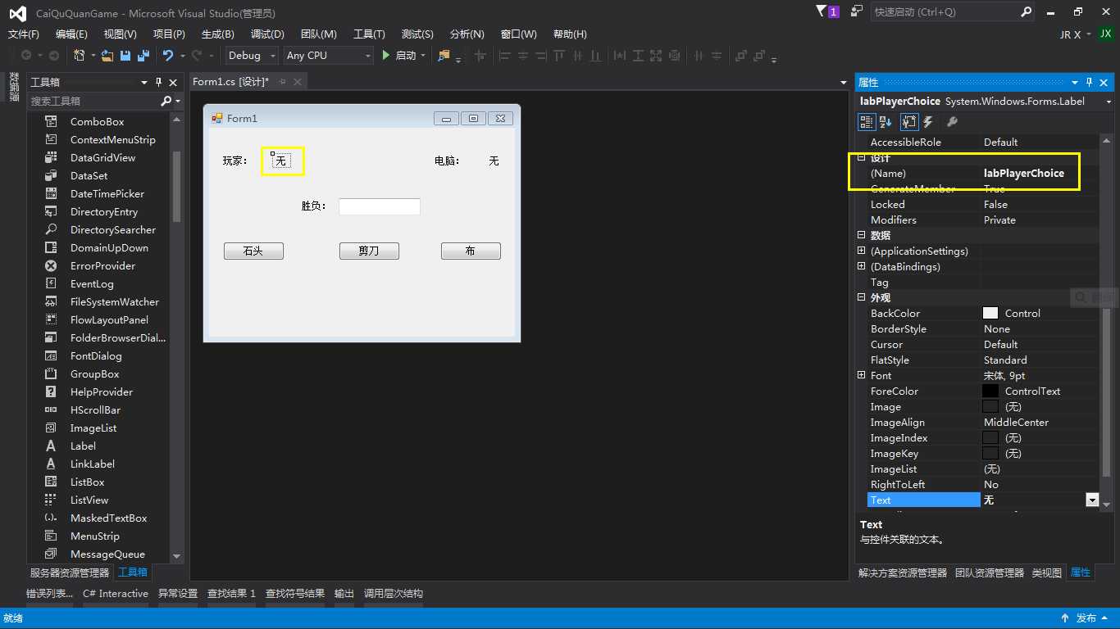The image size is (1120, 629).
Task: Select the HelpProvider control in toolbox
Action: (x=101, y=391)
